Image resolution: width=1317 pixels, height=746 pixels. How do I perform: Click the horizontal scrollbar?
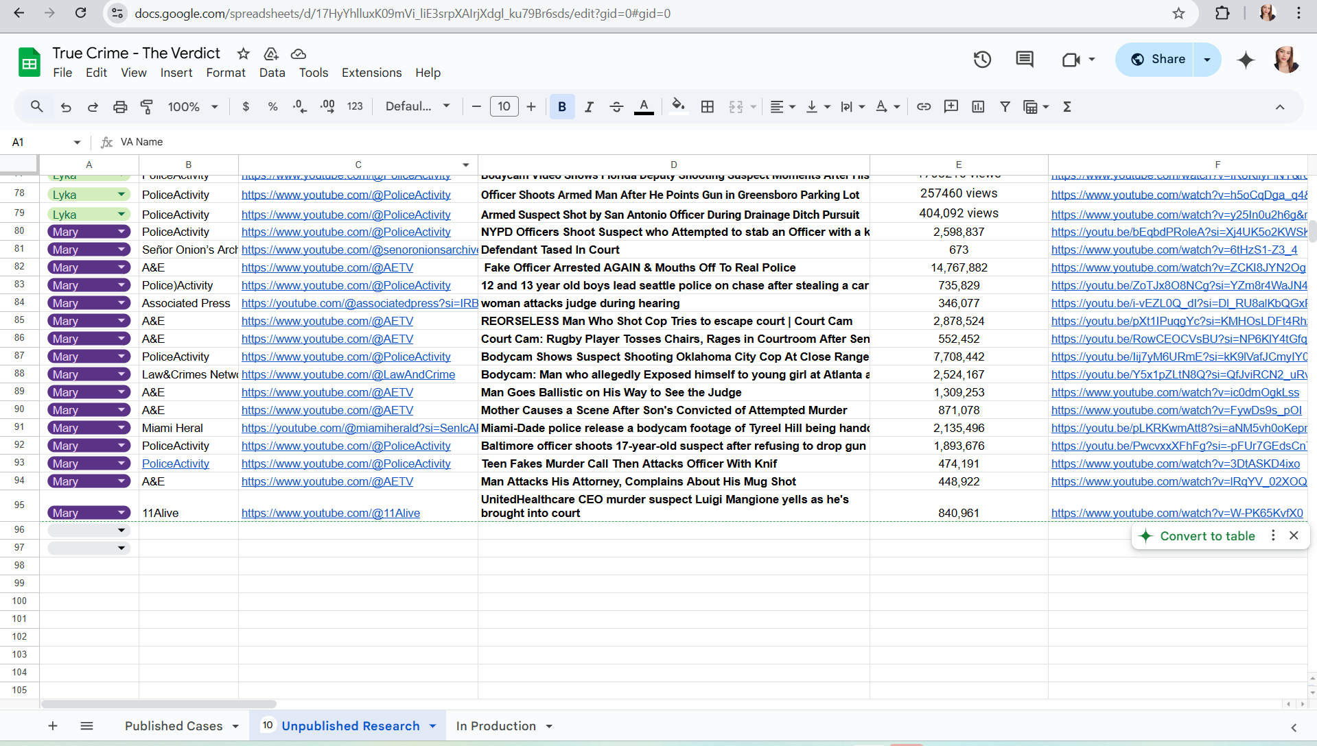click(x=159, y=704)
